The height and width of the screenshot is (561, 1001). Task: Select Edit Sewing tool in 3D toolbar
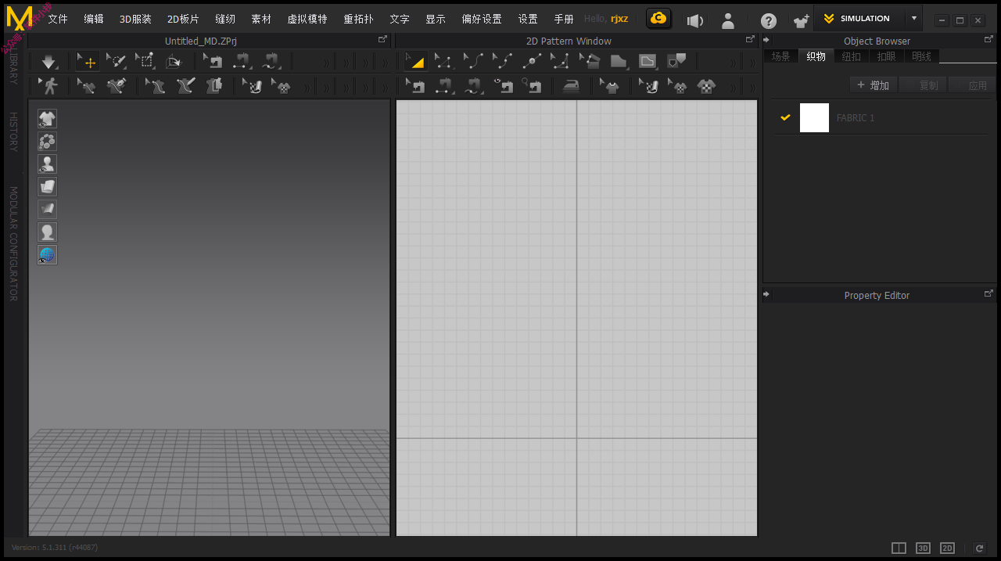(213, 62)
